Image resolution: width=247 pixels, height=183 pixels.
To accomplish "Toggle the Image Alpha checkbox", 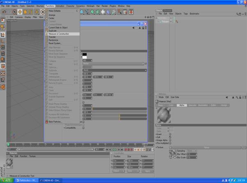I will (171, 140).
